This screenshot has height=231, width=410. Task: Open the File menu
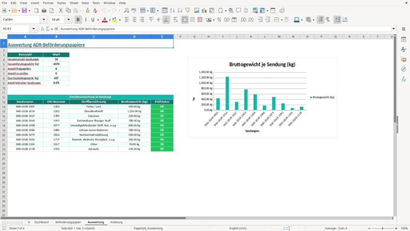4,3
